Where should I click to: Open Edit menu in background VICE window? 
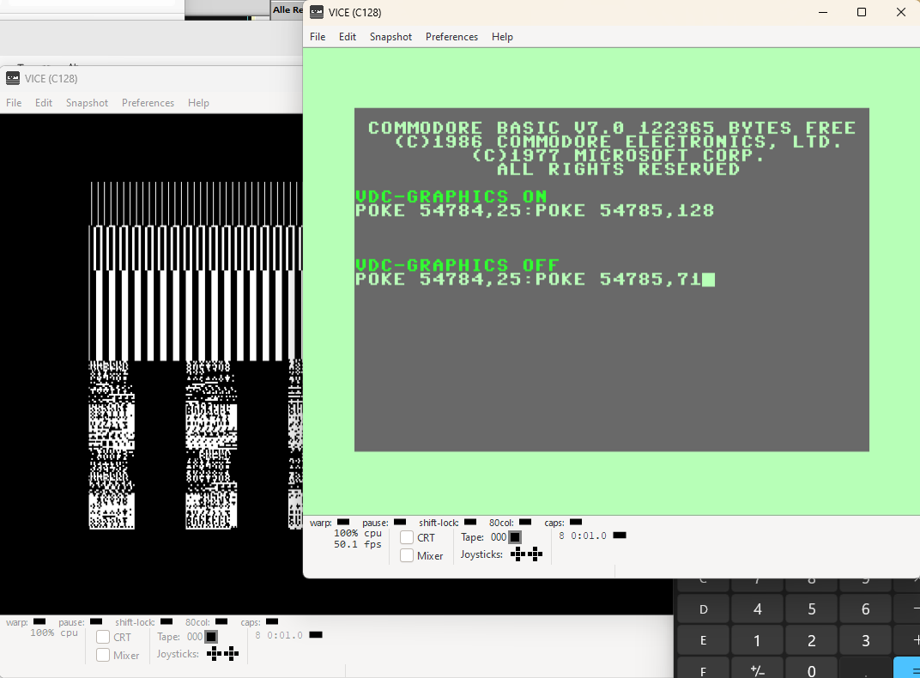44,103
